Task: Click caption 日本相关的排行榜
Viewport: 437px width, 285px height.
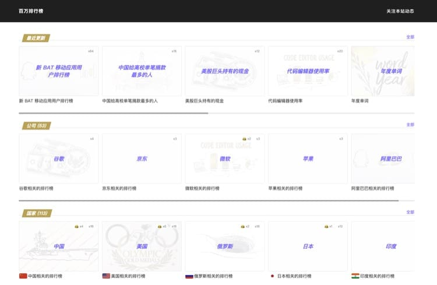Action: click(x=294, y=276)
